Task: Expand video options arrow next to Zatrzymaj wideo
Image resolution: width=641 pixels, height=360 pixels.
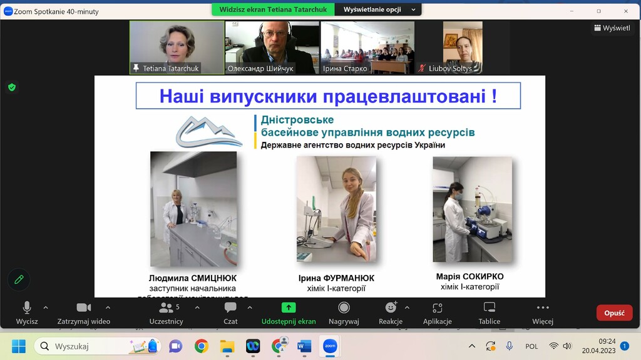Action: [108, 307]
